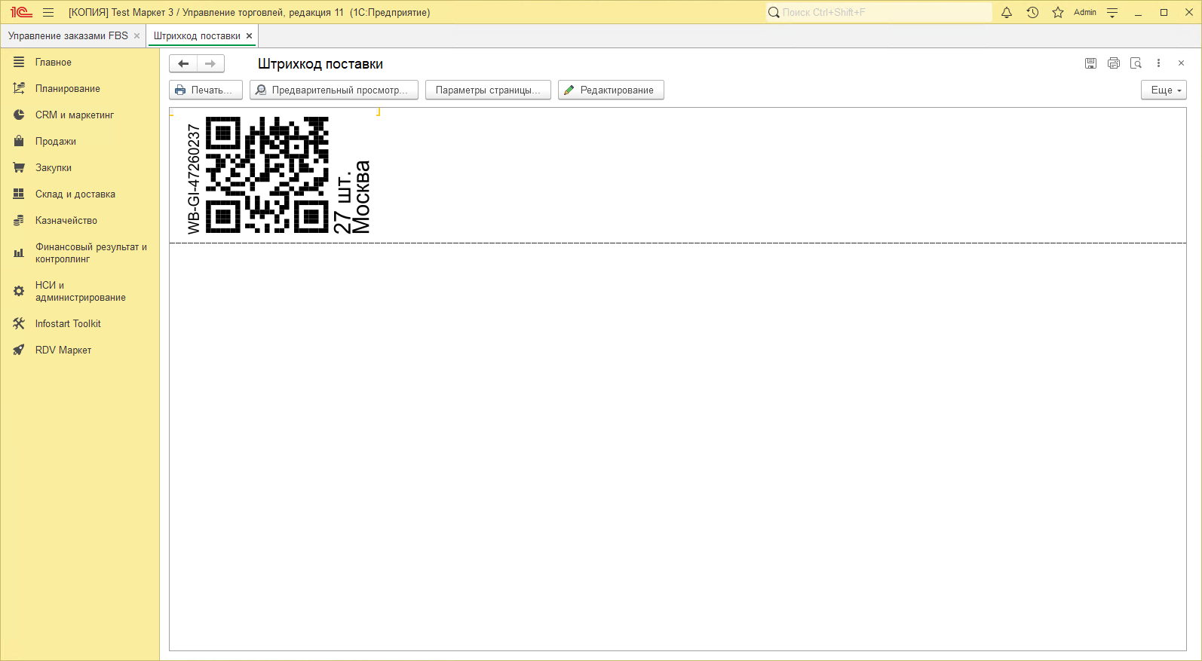Click the Казначейство coins icon
Viewport: 1202px width, 661px height.
(x=19, y=221)
